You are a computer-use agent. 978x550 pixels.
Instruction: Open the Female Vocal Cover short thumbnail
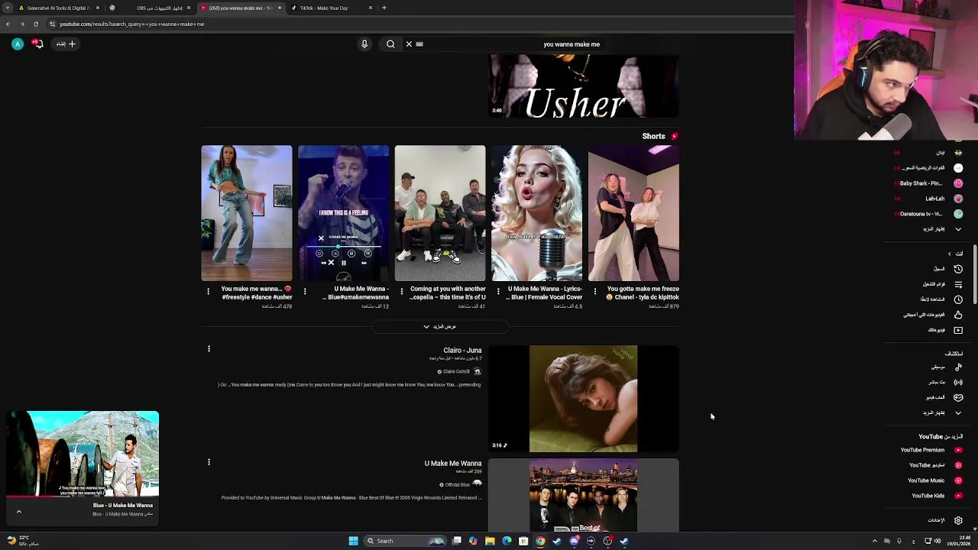536,213
